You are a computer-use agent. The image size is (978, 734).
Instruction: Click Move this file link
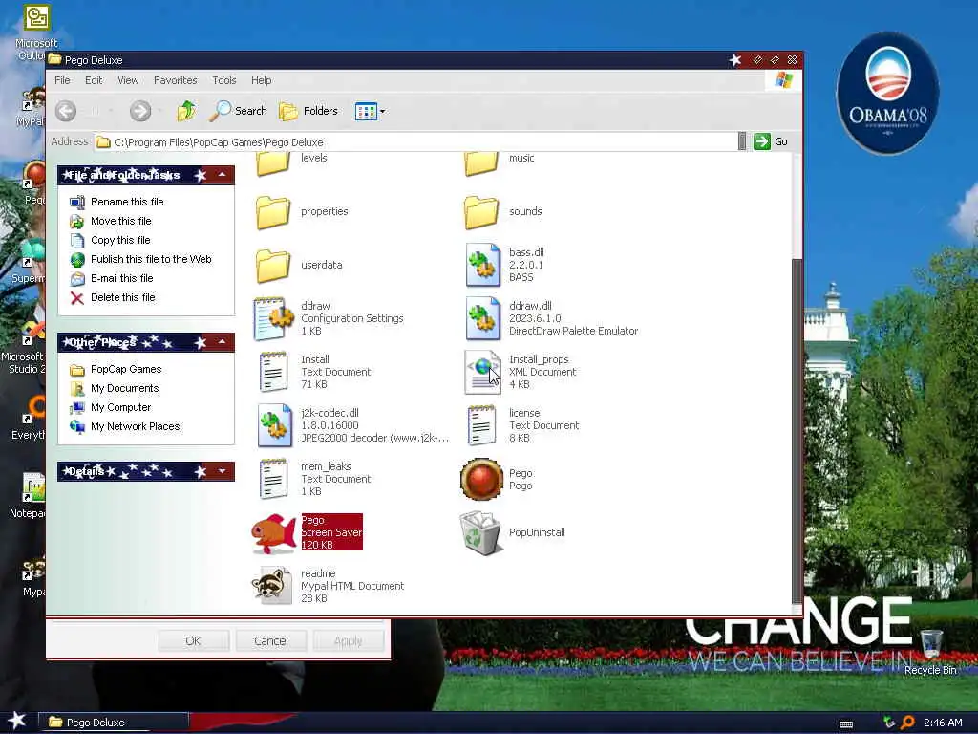(x=121, y=221)
